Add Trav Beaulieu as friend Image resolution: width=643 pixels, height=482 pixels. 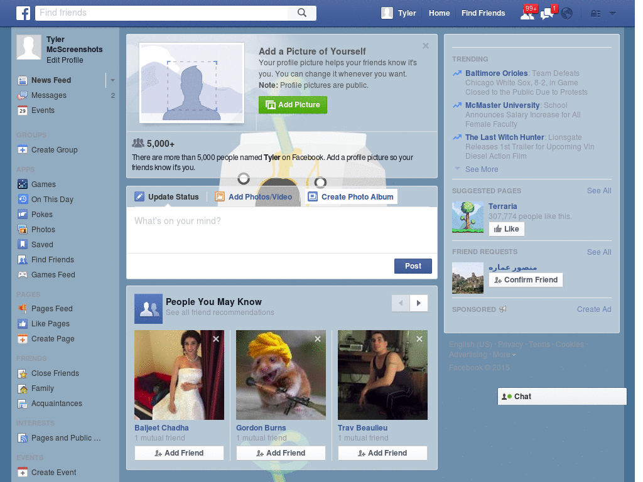point(382,453)
